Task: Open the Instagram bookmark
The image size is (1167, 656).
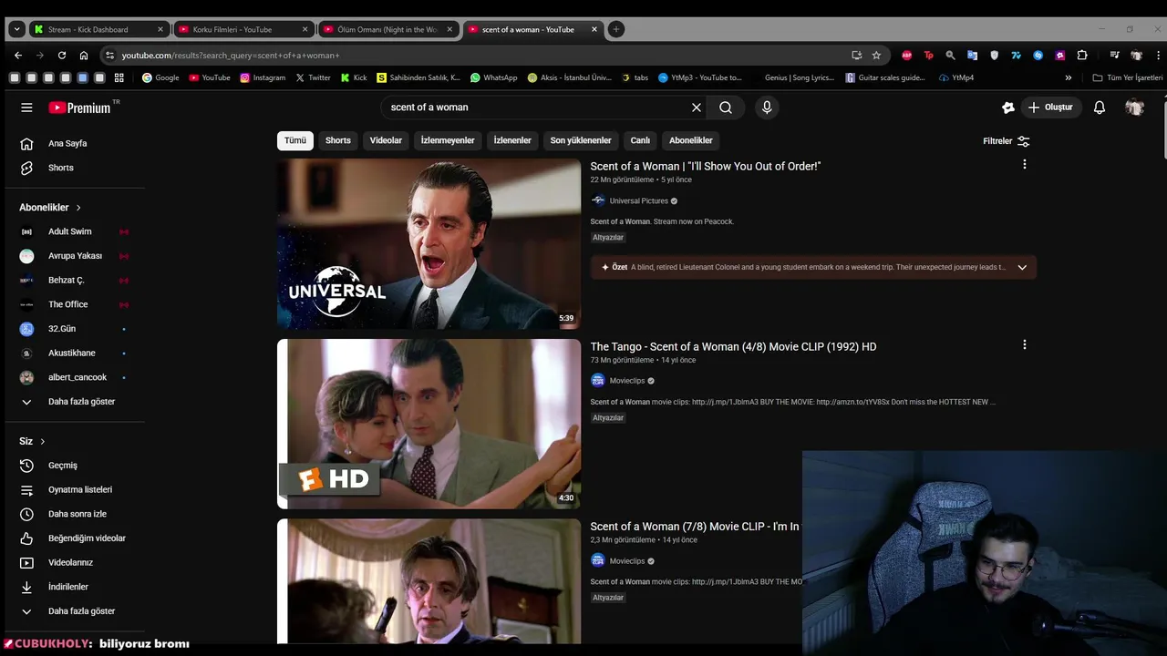Action: coord(263,77)
